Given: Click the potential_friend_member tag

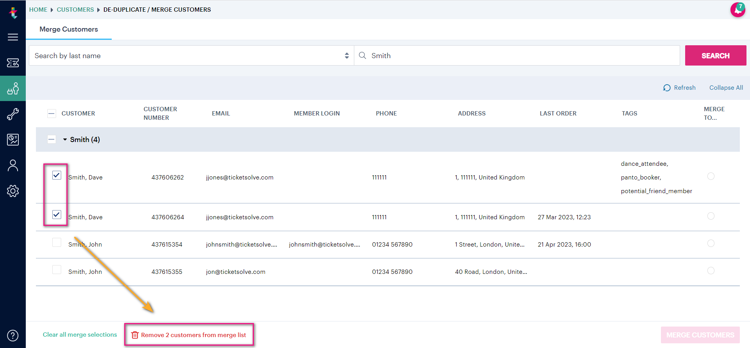Looking at the screenshot, I should click(x=656, y=191).
